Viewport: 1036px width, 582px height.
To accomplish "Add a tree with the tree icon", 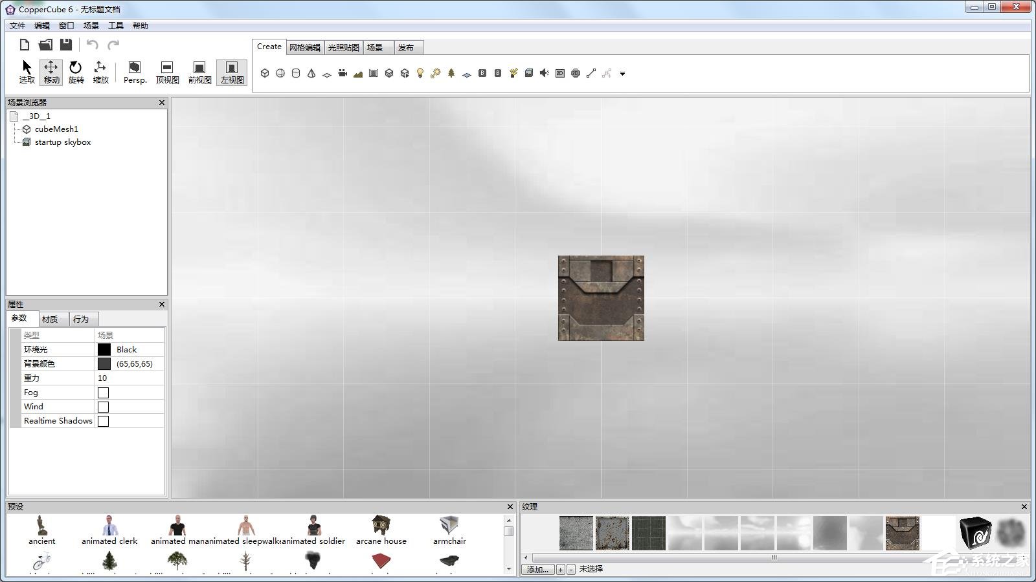I will 451,73.
